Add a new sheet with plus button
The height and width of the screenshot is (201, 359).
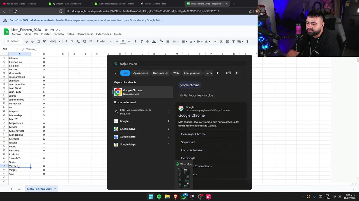[11, 189]
